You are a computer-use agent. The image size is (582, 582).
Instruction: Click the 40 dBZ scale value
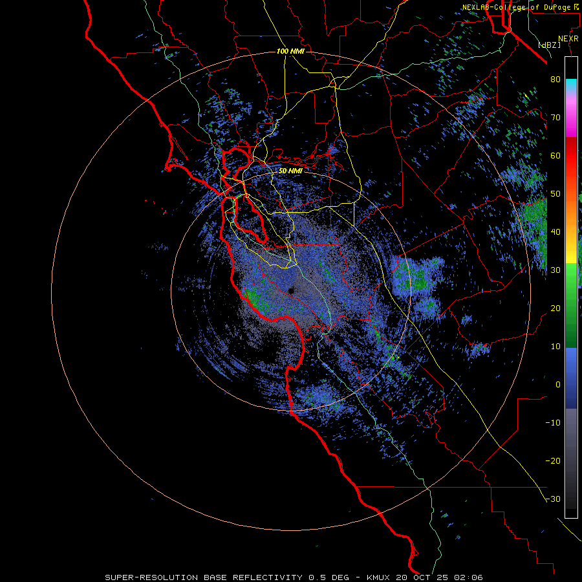[x=555, y=232]
